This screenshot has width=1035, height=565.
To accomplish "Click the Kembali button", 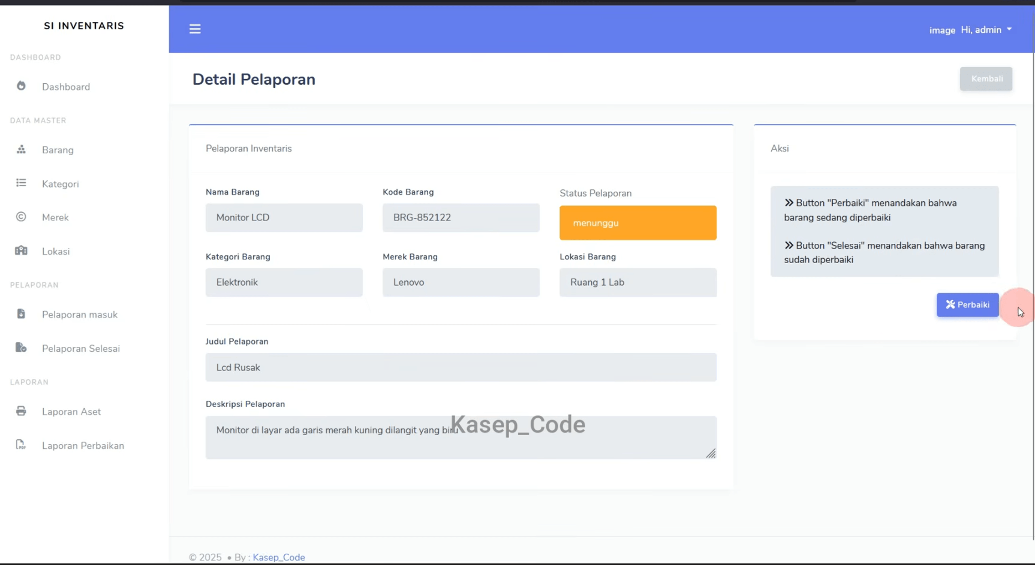I will (x=986, y=79).
